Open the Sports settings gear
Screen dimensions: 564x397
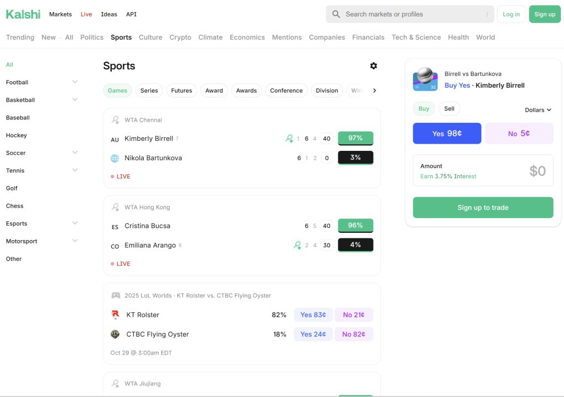click(x=373, y=66)
